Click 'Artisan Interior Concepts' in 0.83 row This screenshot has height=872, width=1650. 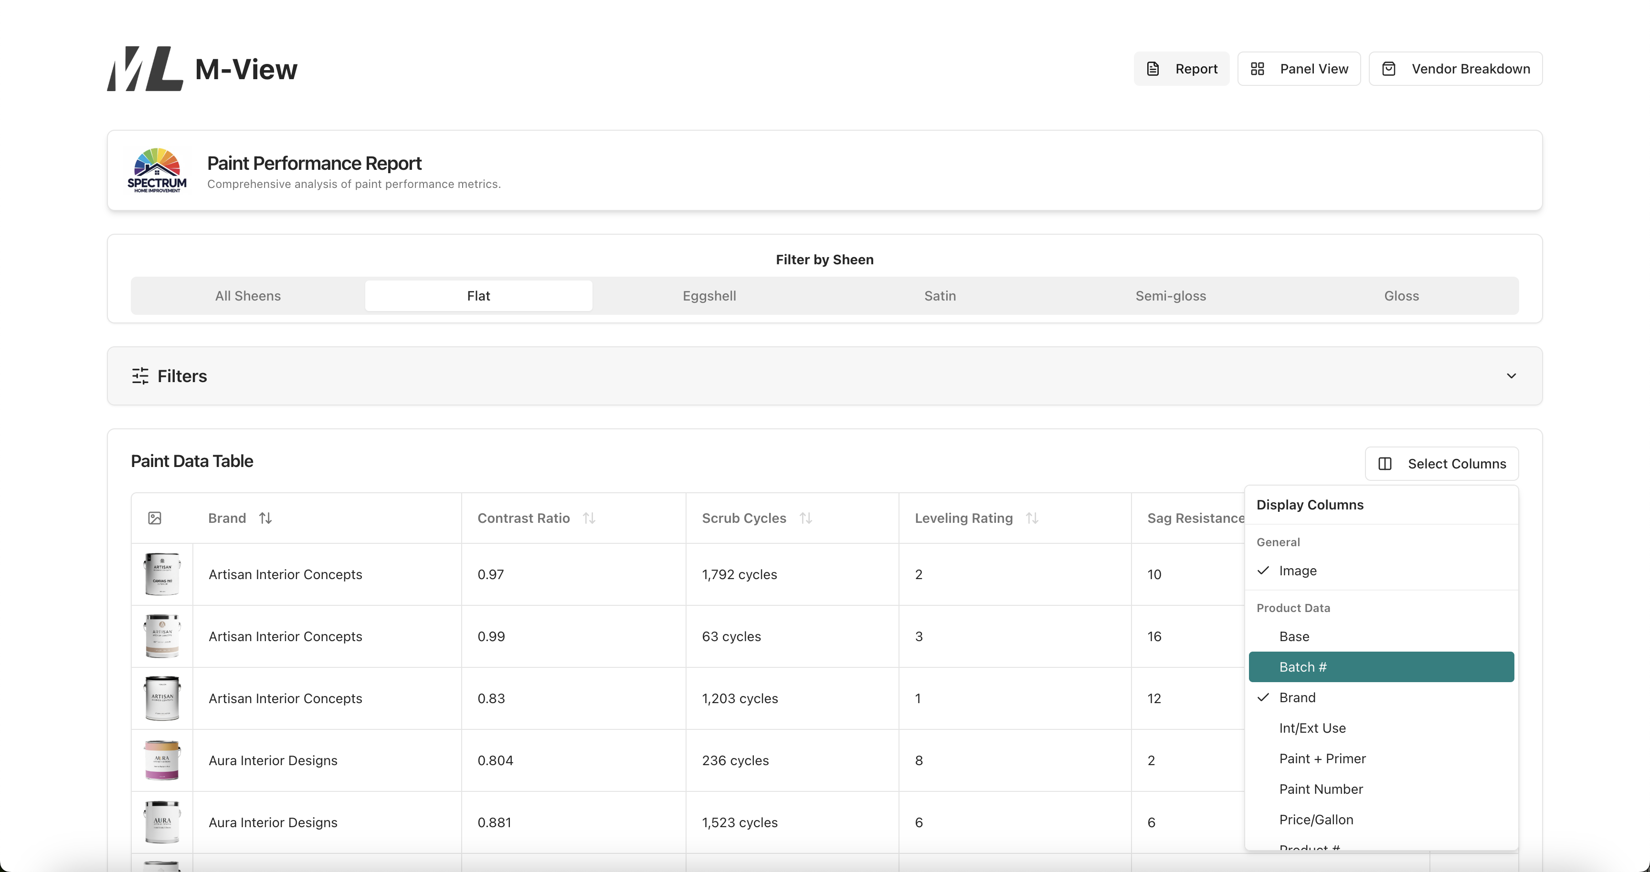point(285,698)
